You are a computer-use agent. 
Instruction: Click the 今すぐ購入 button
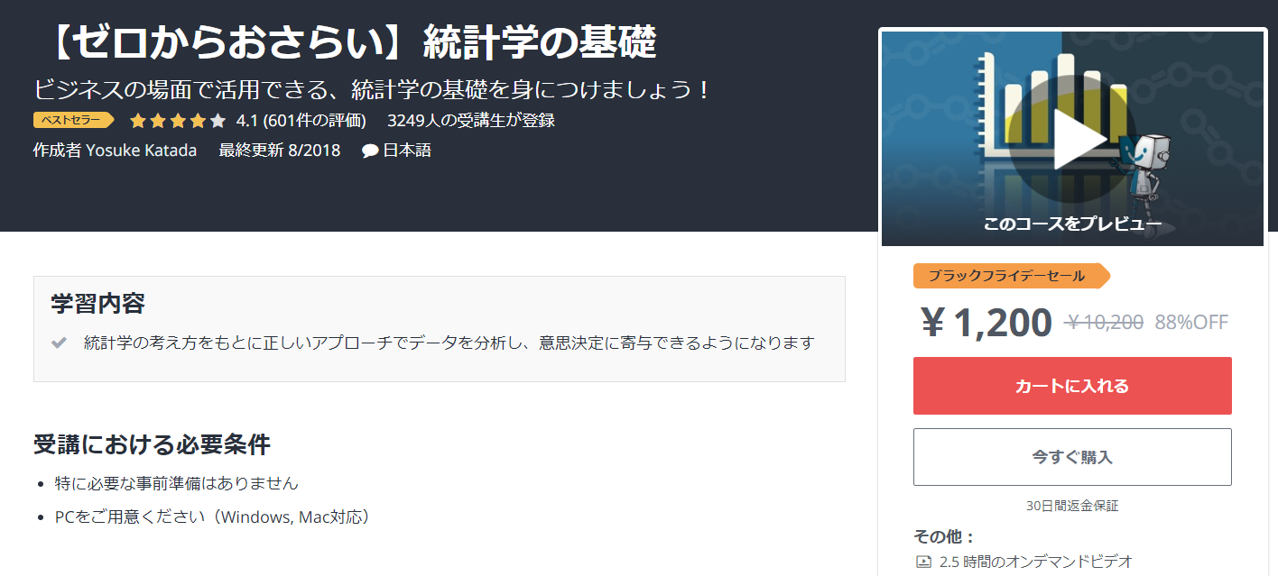click(x=1072, y=457)
